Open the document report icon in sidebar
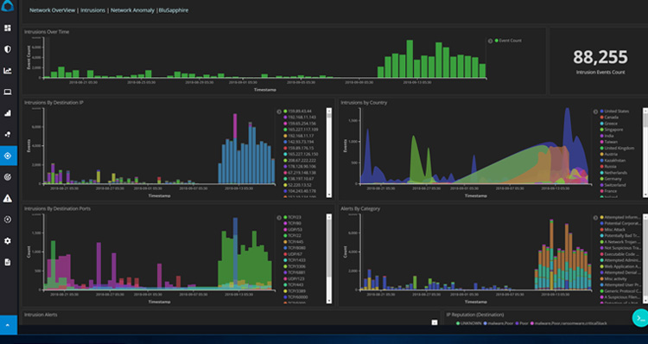The height and width of the screenshot is (344, 648). point(8,262)
